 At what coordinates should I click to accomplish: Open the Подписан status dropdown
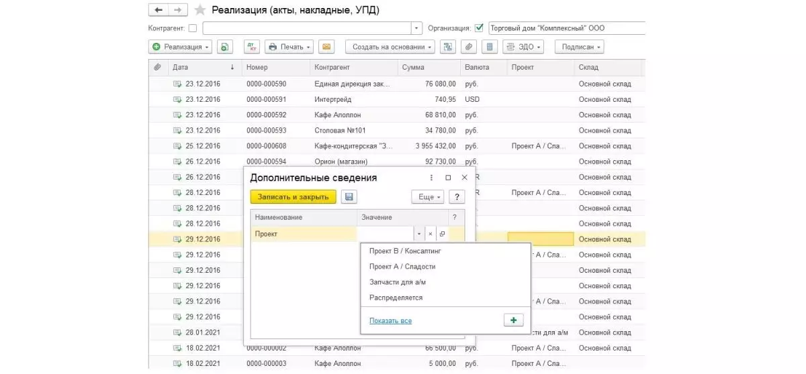[579, 47]
